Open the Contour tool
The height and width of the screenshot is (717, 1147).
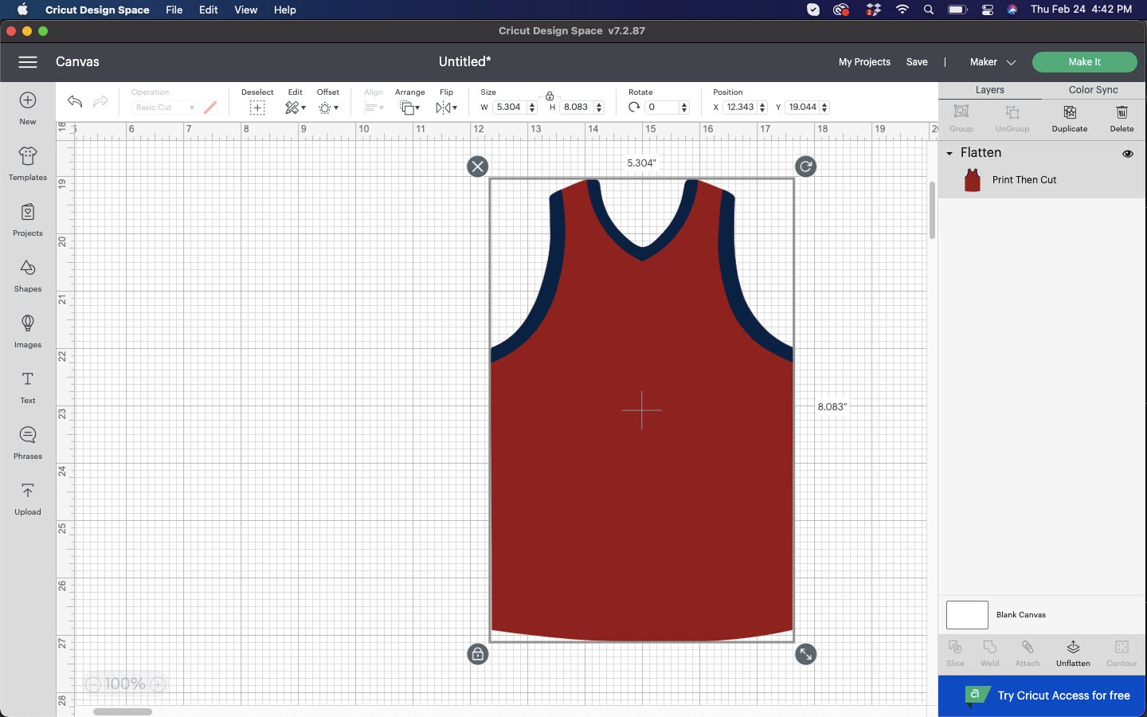click(x=1122, y=652)
